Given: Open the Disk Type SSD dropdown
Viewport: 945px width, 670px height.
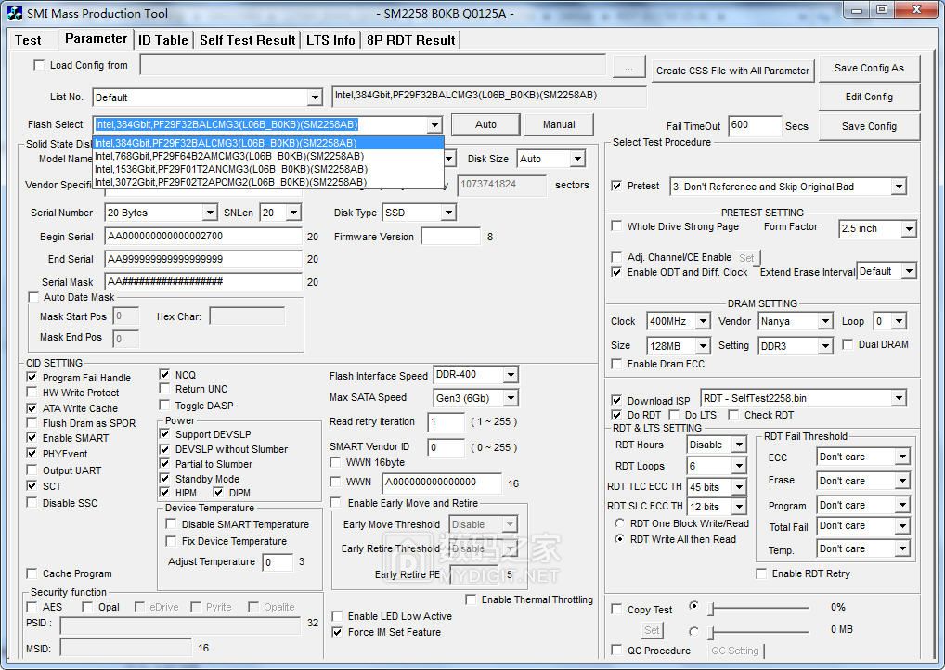Looking at the screenshot, I should coord(447,213).
